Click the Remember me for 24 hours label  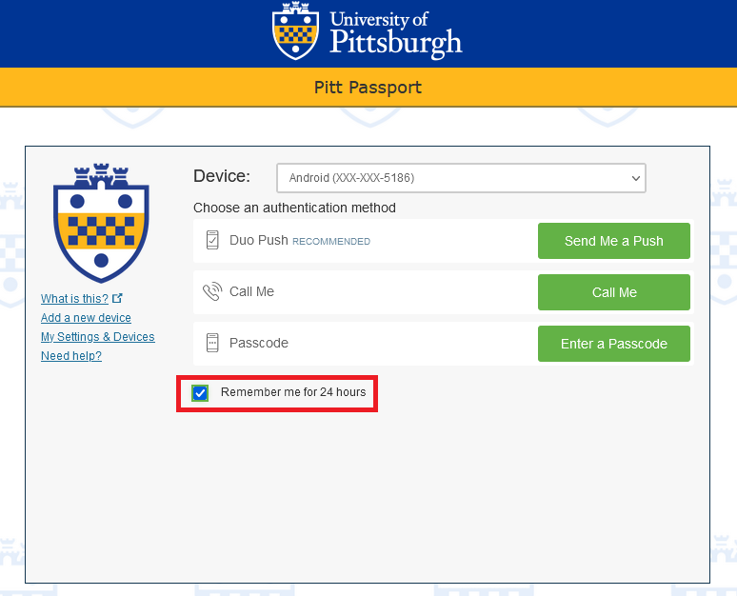click(x=293, y=392)
